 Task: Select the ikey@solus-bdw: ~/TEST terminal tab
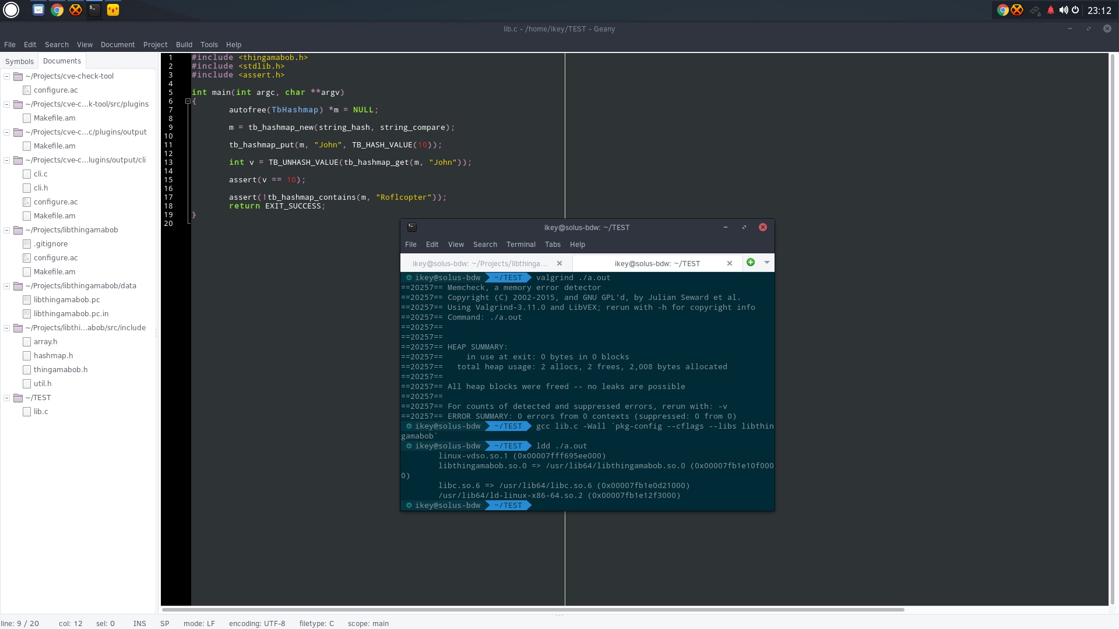point(657,263)
